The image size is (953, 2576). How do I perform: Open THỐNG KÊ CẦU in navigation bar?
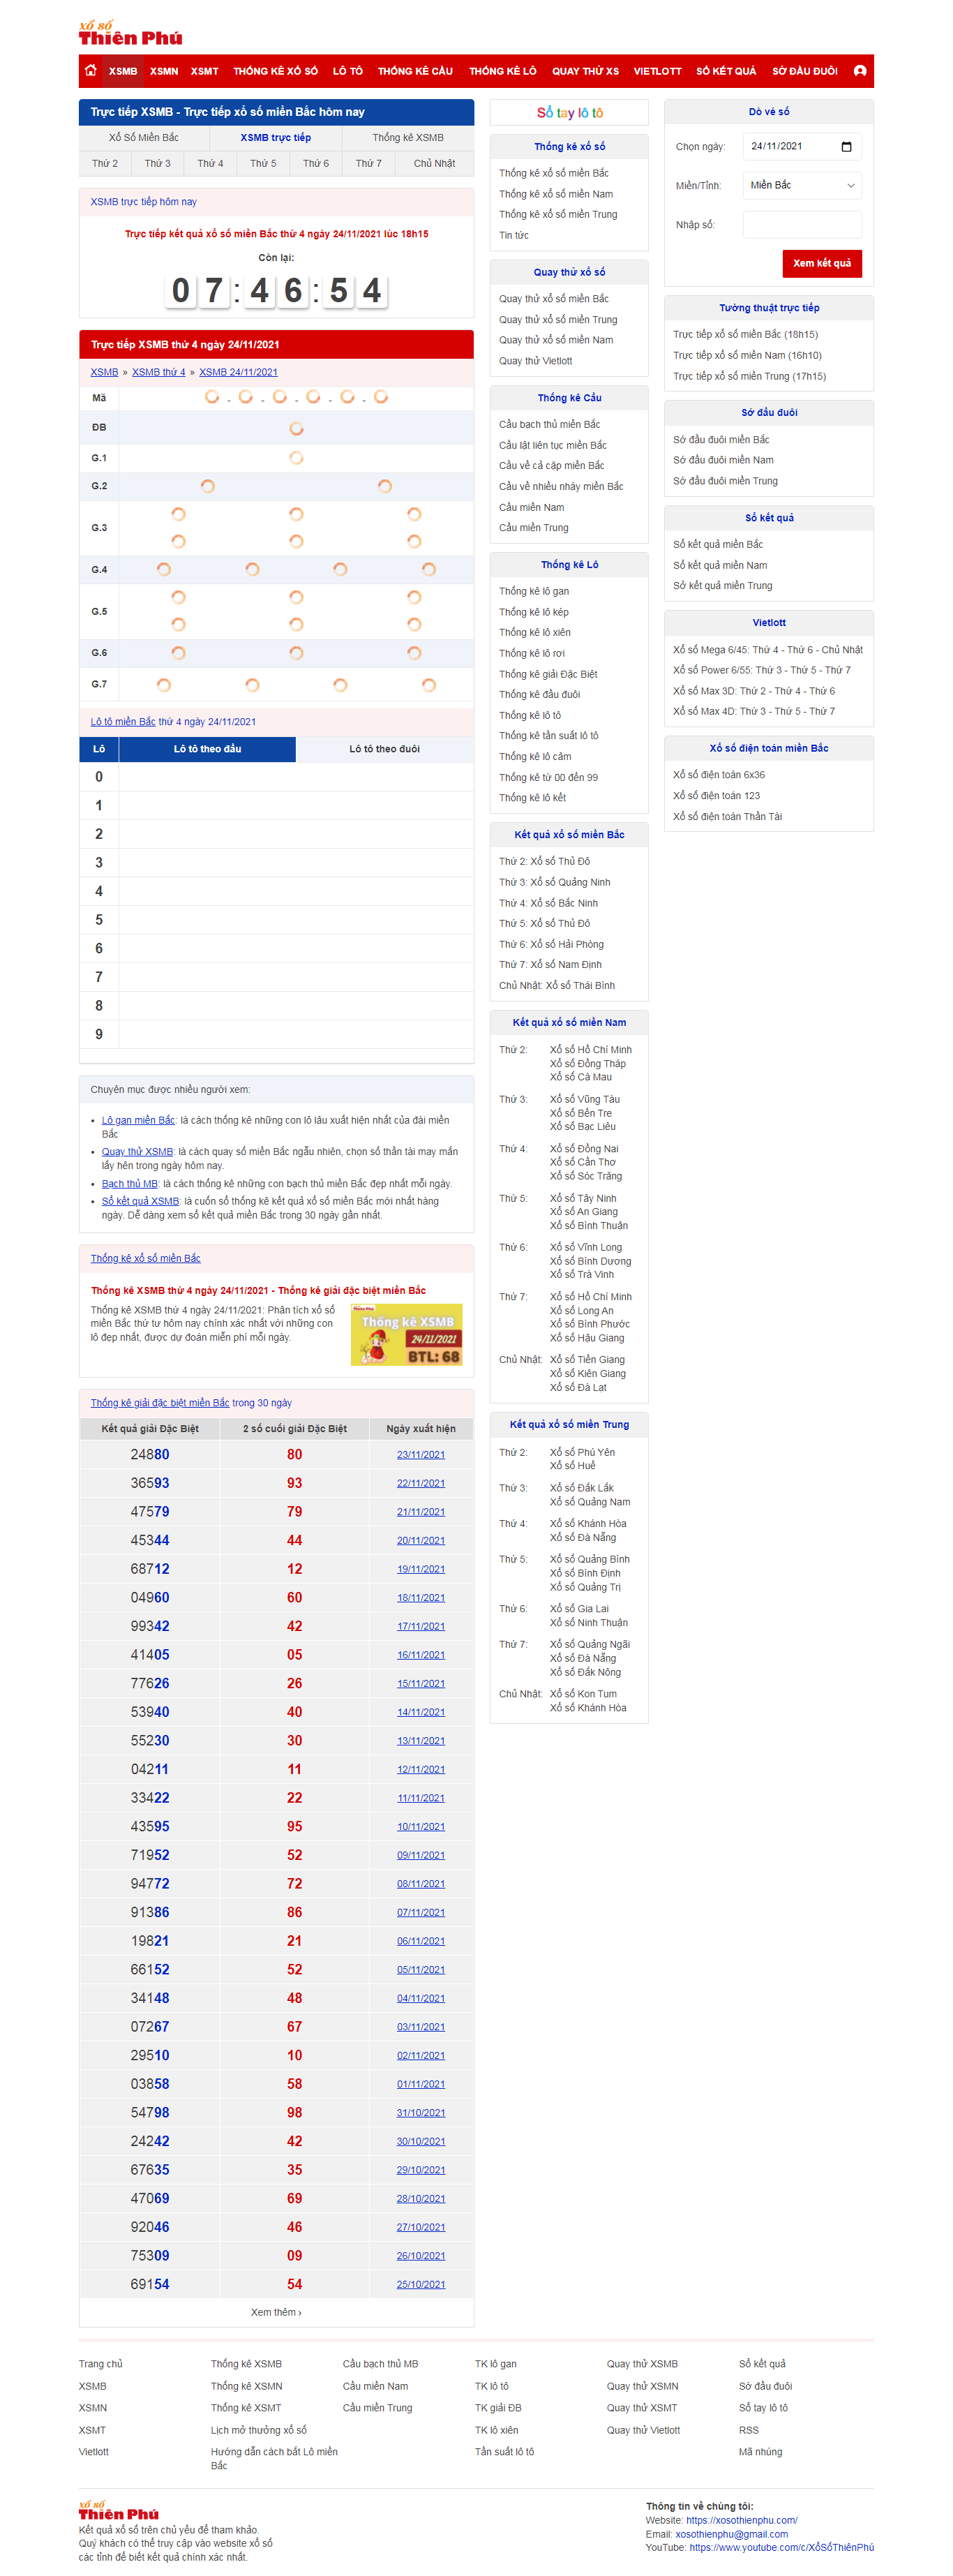click(415, 71)
